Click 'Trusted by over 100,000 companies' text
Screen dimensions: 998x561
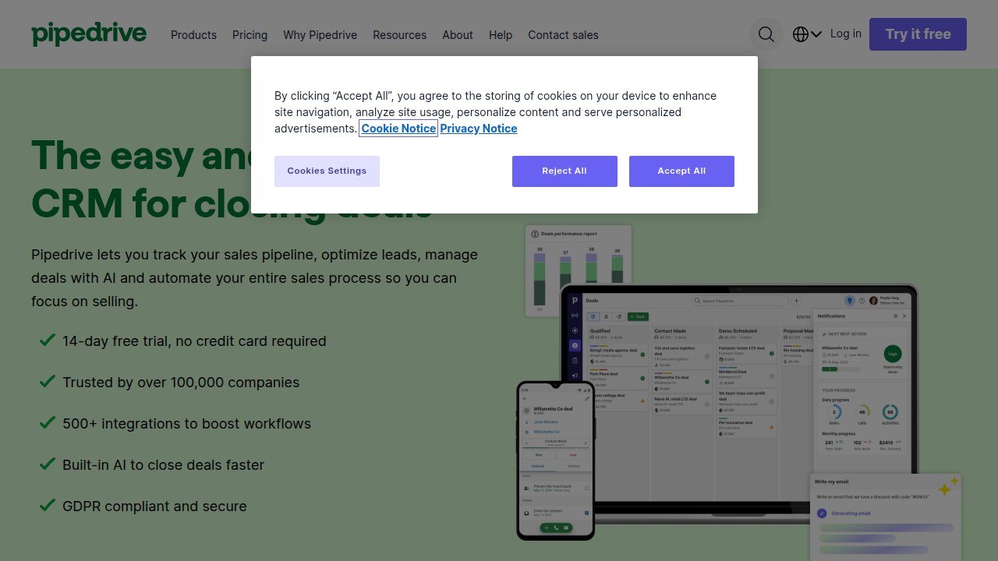tap(181, 383)
